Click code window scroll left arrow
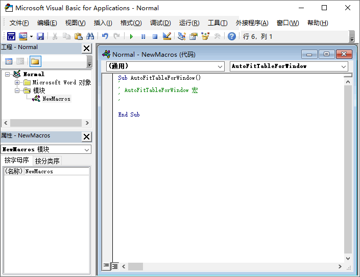The width and height of the screenshot is (360, 277). point(124,266)
